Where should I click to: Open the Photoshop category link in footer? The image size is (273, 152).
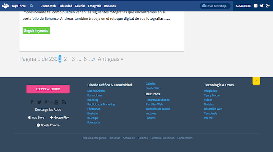(94, 109)
